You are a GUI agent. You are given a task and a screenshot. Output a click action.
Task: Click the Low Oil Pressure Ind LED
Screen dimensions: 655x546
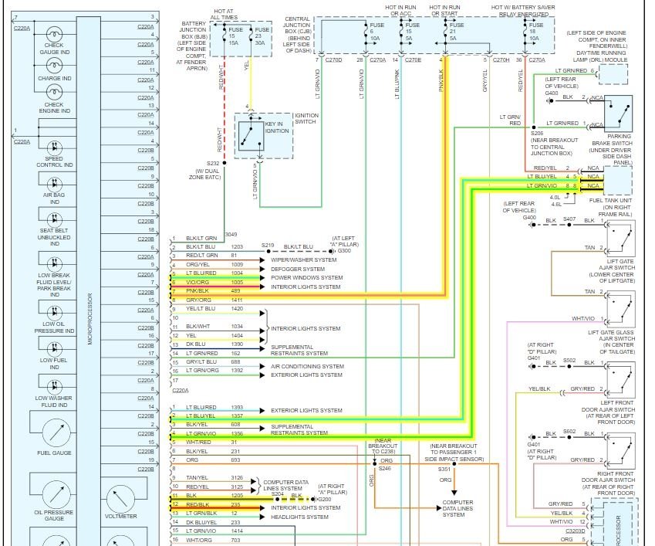[54, 312]
